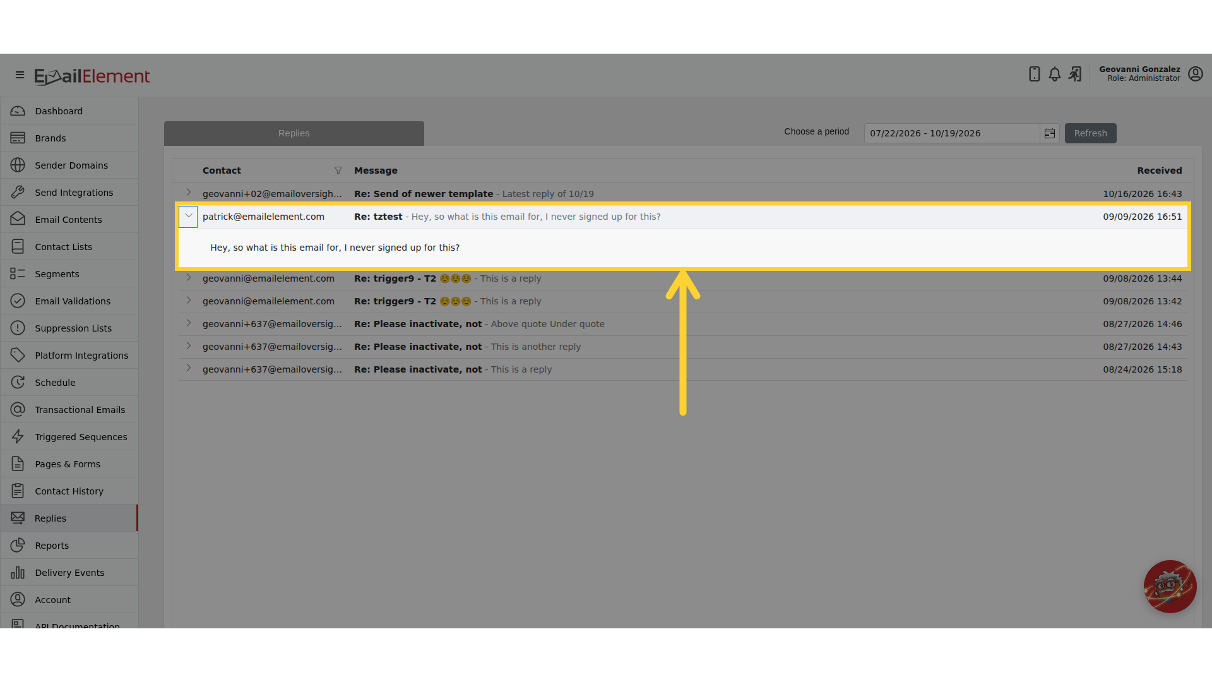Open Delivery Events page
The width and height of the screenshot is (1212, 682).
pos(69,573)
